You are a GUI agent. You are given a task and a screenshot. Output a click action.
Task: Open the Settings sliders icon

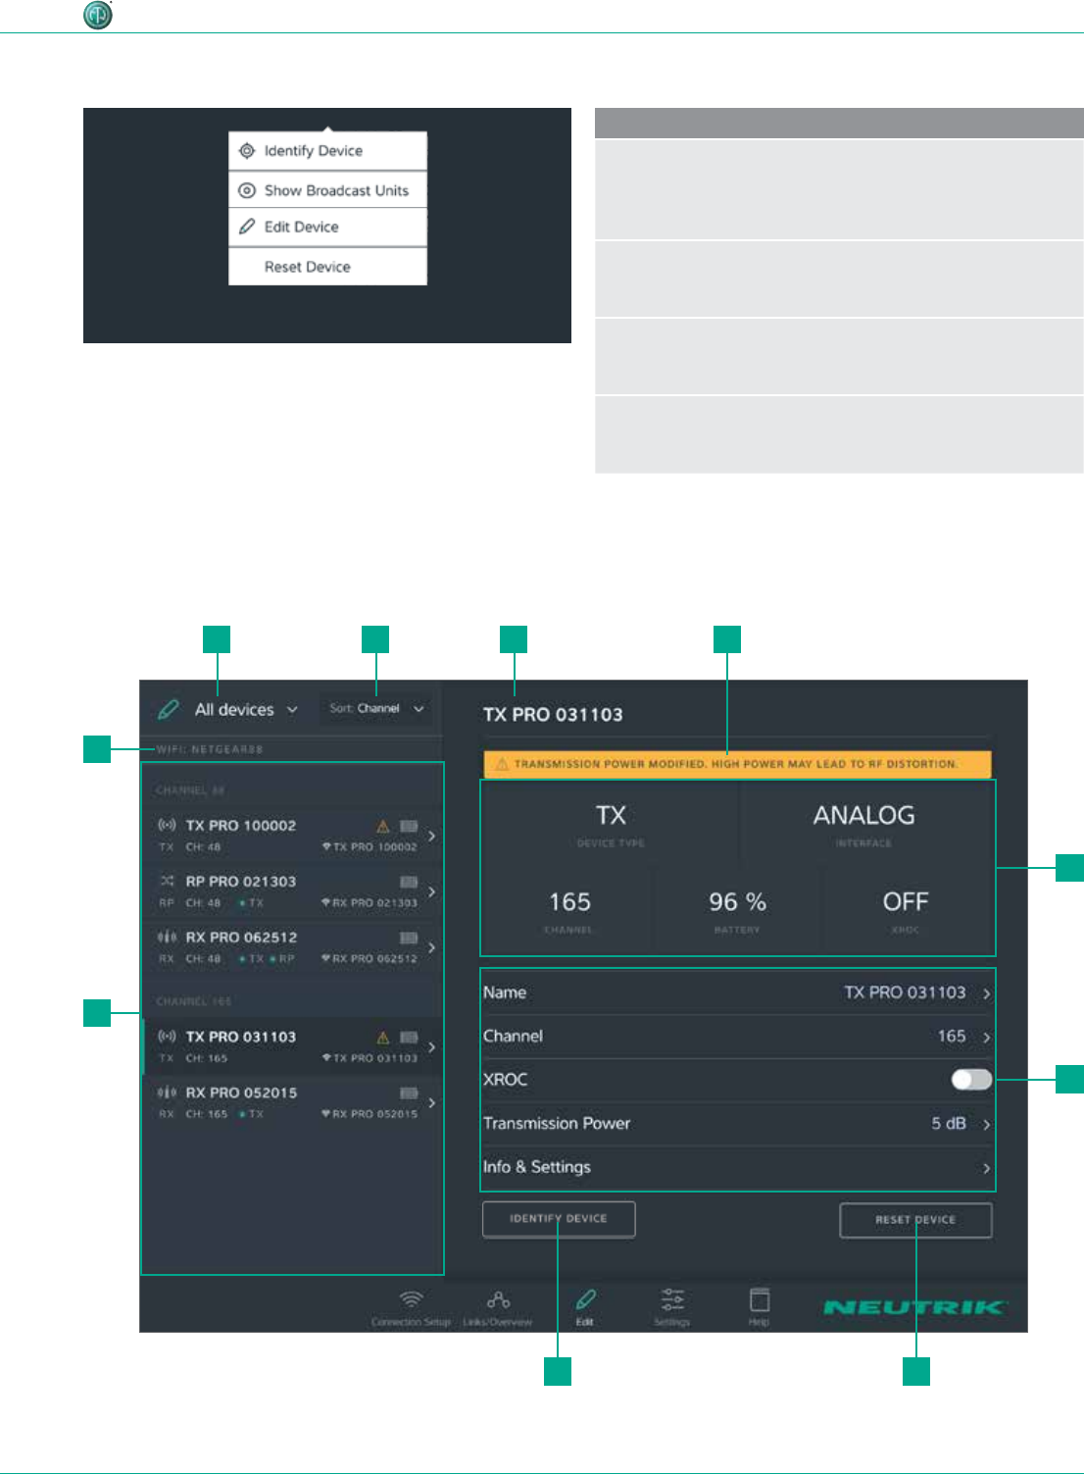(672, 1300)
